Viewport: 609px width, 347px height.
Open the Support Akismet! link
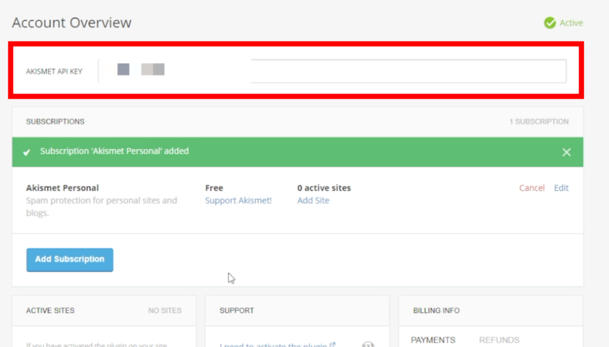pyautogui.click(x=238, y=201)
